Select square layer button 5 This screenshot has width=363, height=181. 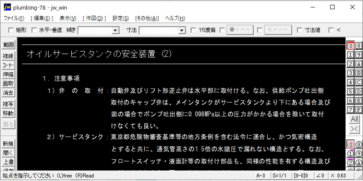351,91
